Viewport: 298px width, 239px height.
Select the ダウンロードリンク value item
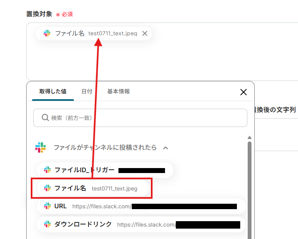click(x=141, y=224)
